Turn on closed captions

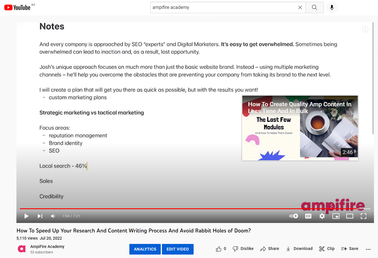coord(308,216)
